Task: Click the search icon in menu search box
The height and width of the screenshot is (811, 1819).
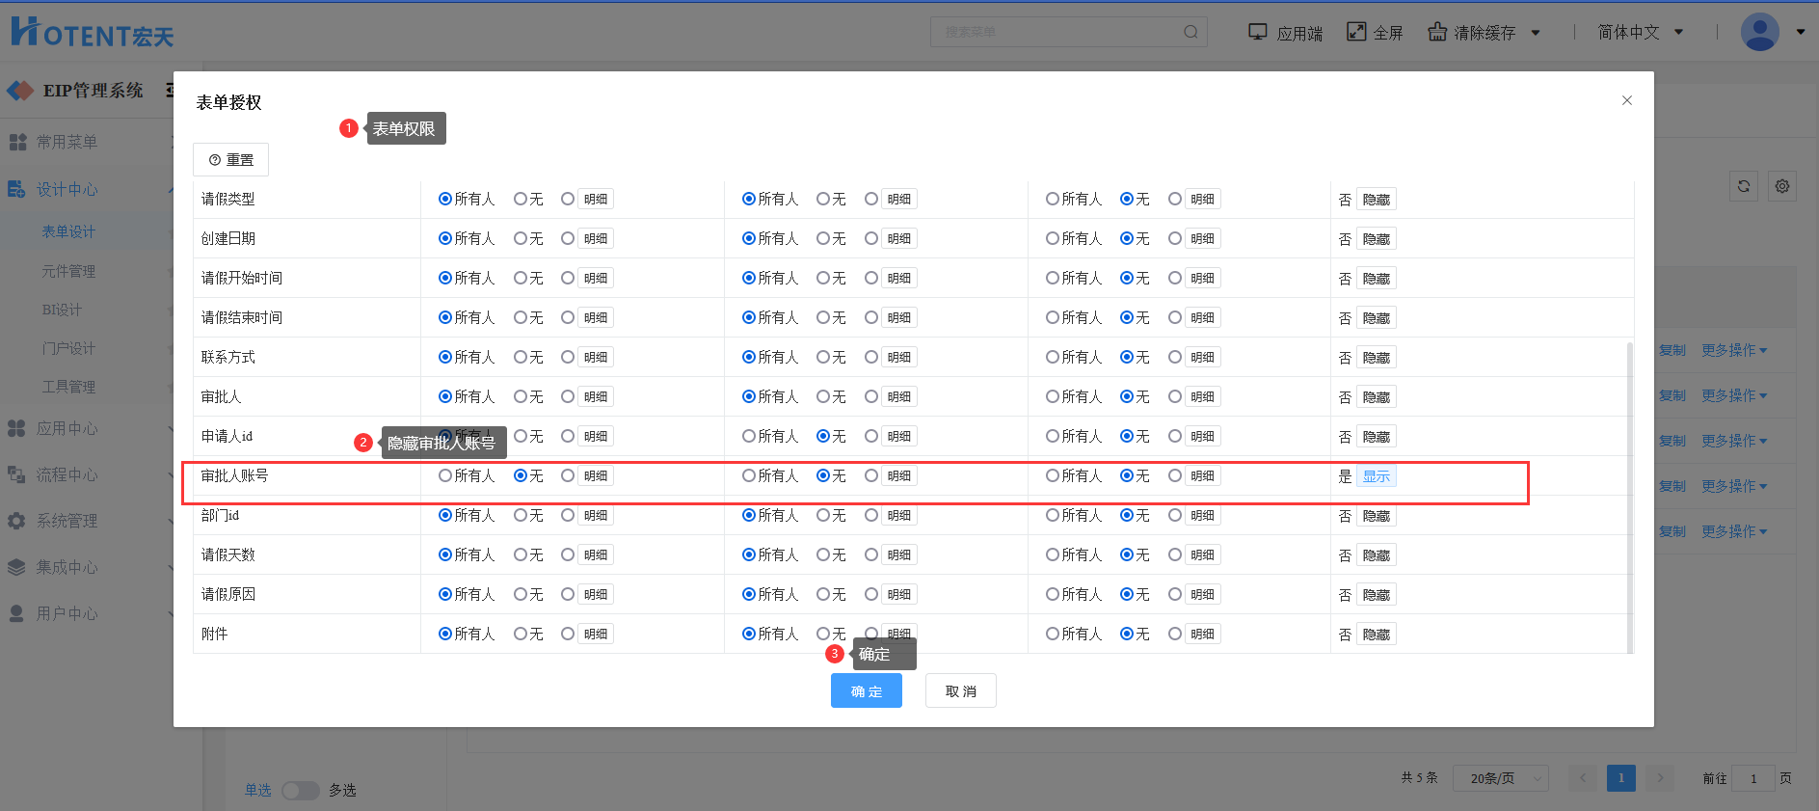Action: [x=1190, y=32]
